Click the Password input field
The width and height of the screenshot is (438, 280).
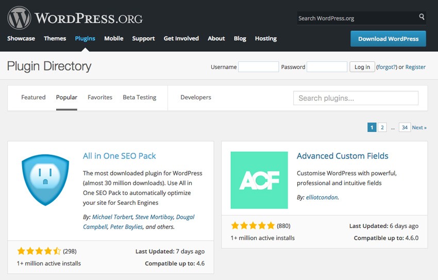coord(327,66)
